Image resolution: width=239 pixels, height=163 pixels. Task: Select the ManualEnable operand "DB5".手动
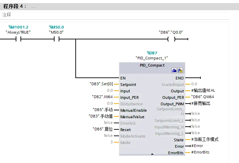103,110
